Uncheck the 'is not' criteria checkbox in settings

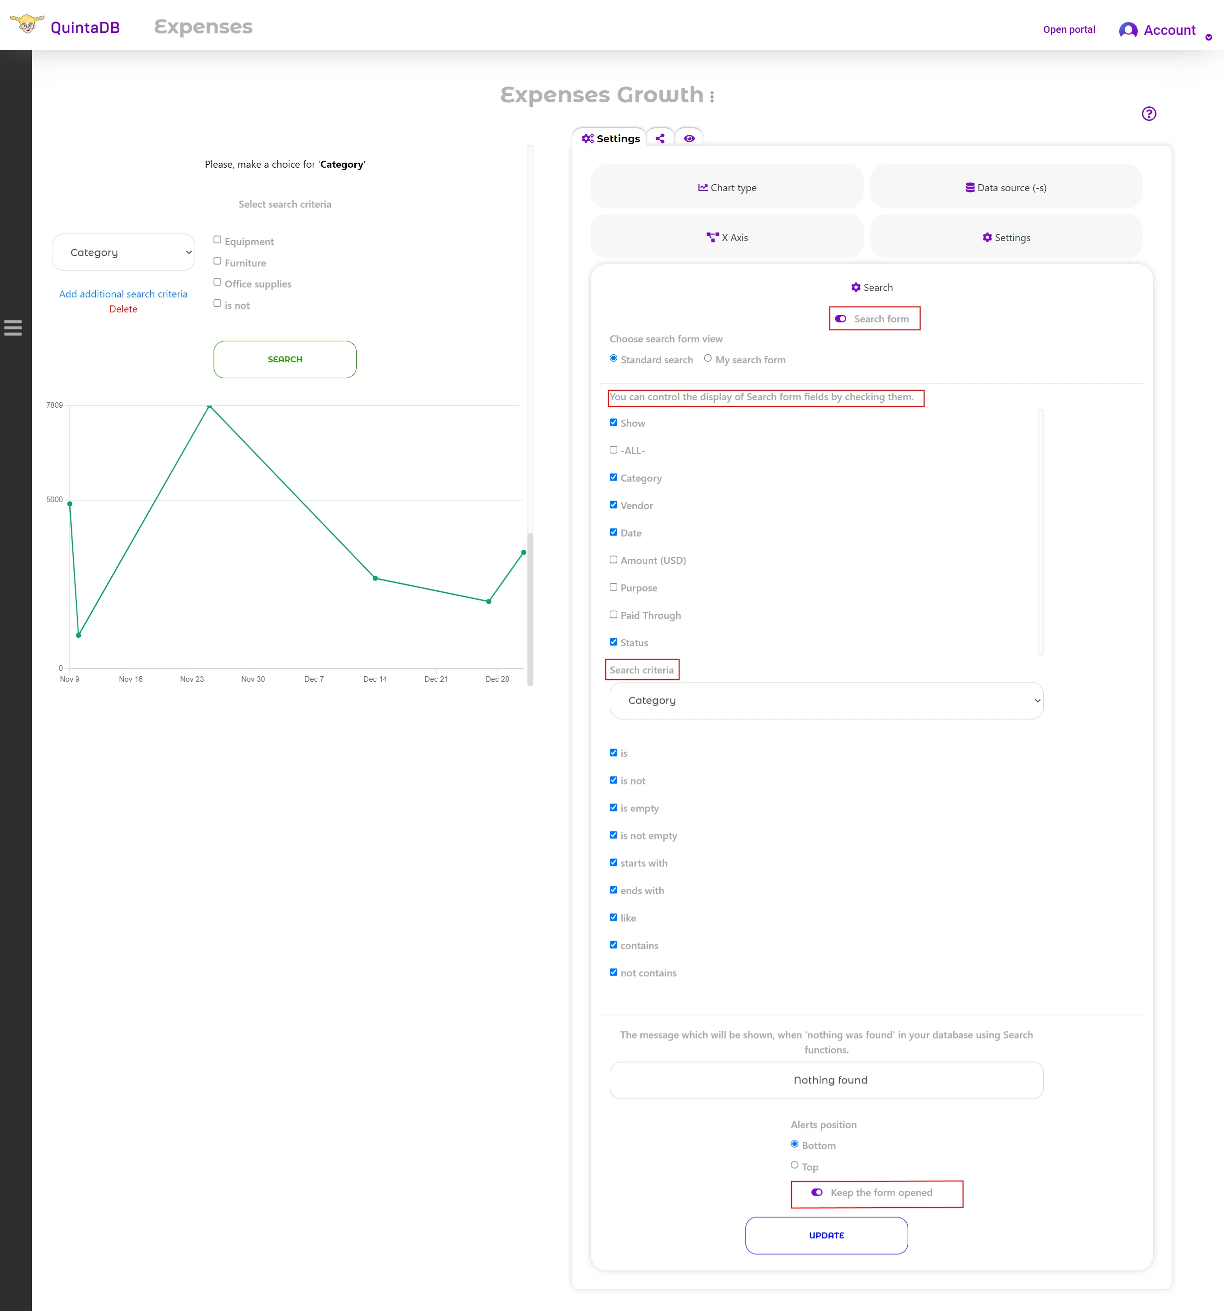613,780
